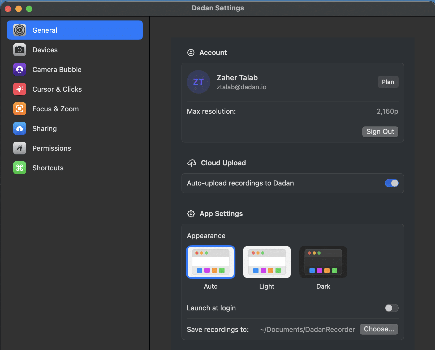Viewport: 435px width, 350px height.
Task: Disable auto-upload recordings to Dadan
Action: [x=391, y=183]
